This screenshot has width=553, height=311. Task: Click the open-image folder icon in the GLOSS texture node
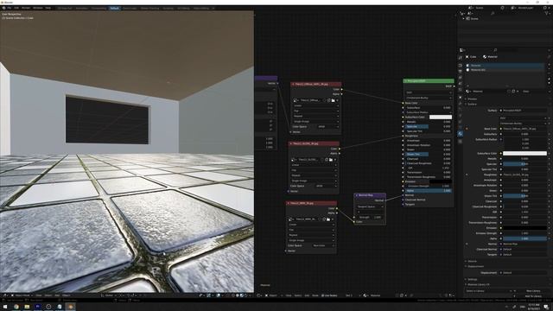click(331, 160)
